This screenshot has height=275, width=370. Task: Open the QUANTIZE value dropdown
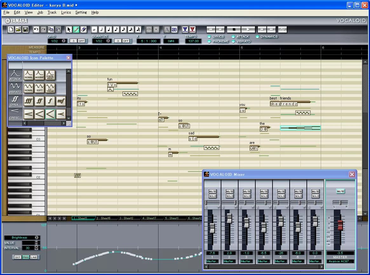(108, 41)
